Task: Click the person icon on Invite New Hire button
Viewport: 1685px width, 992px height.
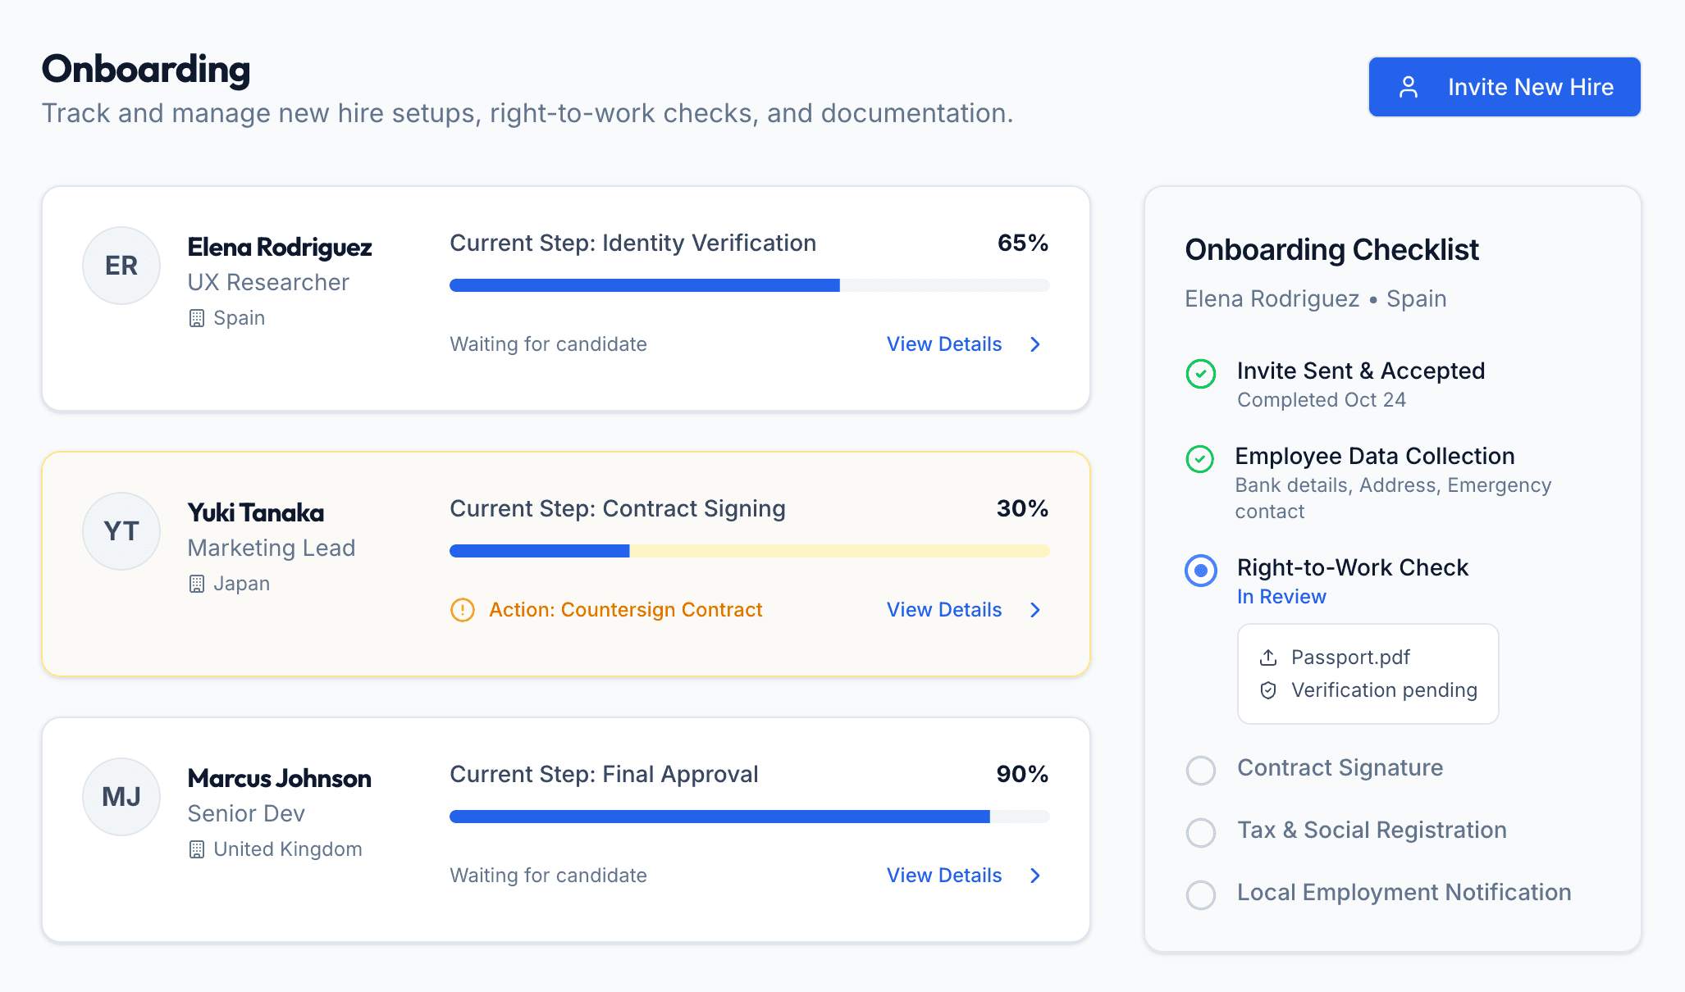Action: 1409,86
